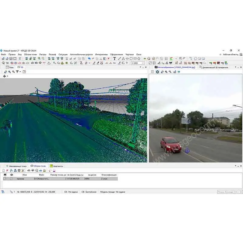The width and height of the screenshot is (243, 243).
Task: Select the Text tool icon
Action: (x=115, y=58)
